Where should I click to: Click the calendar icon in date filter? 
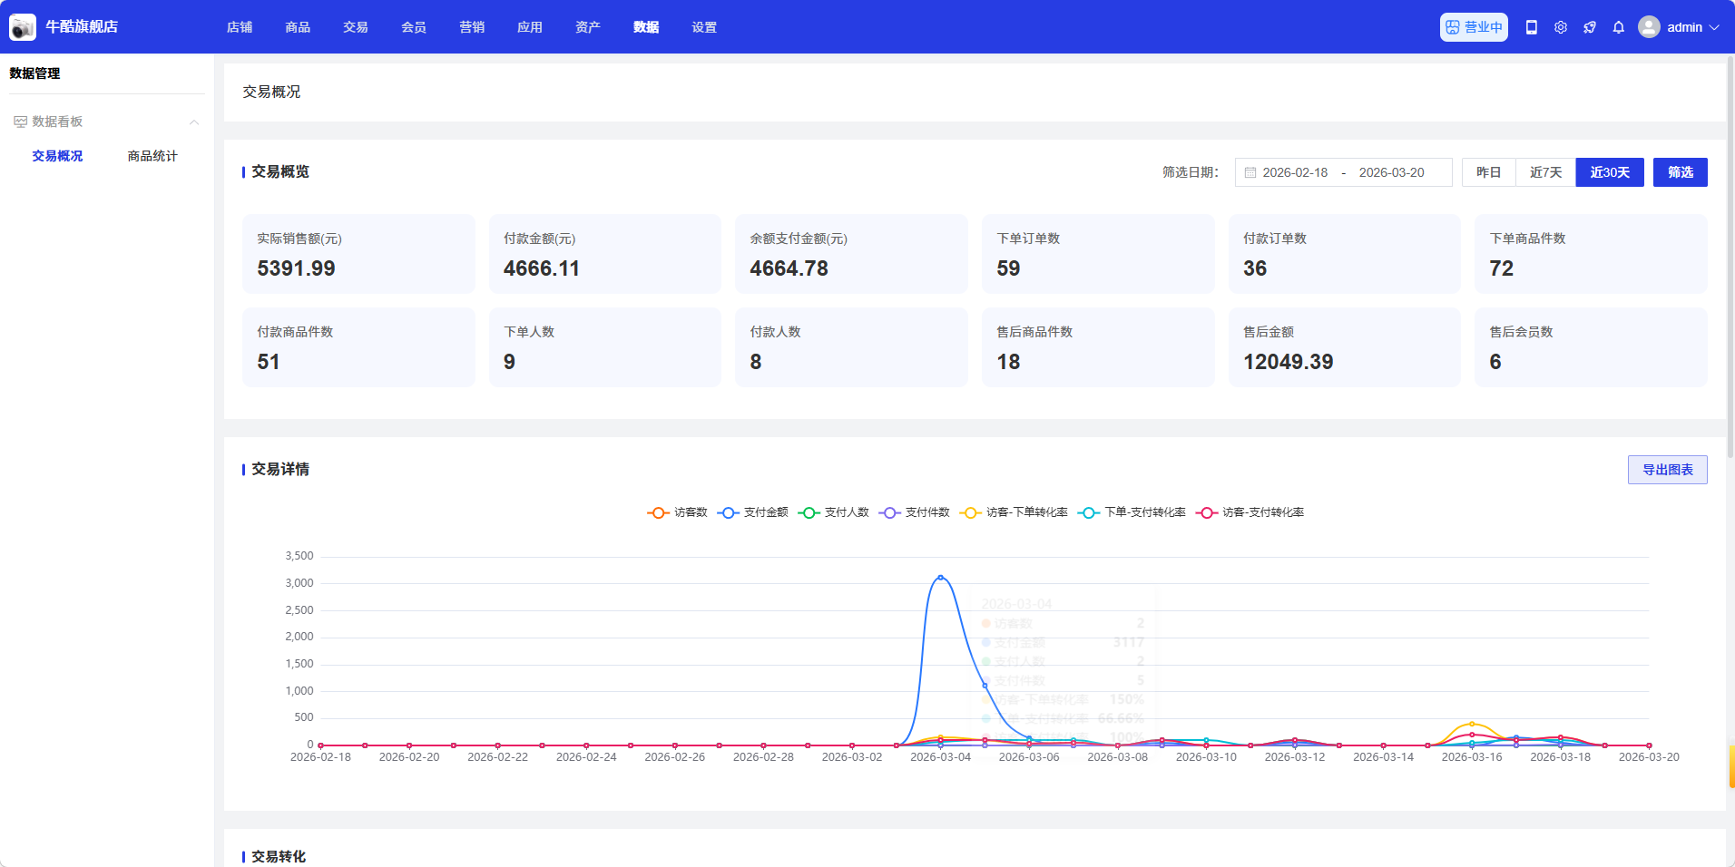tap(1250, 172)
